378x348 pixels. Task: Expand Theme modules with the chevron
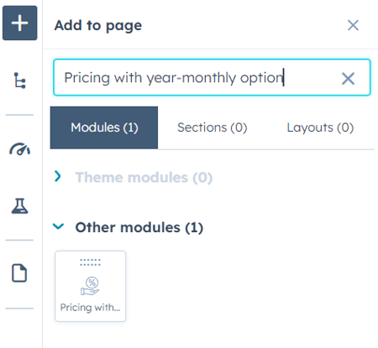[58, 176]
